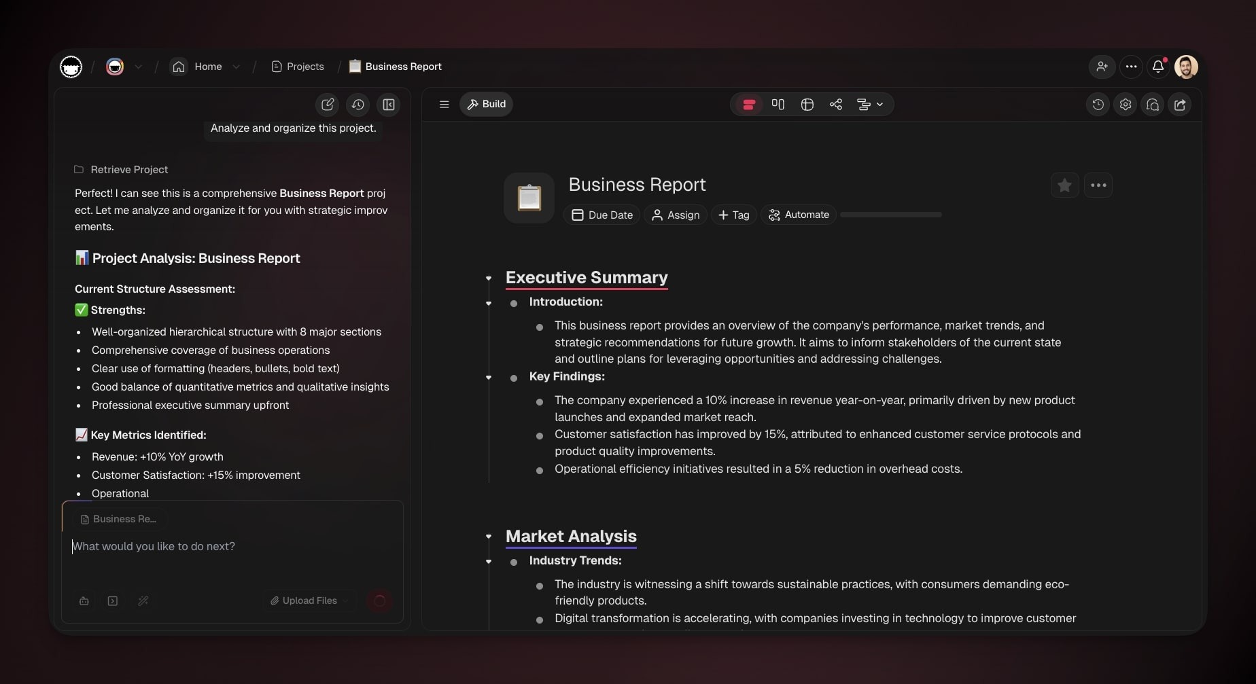Image resolution: width=1256 pixels, height=684 pixels.
Task: Switch to the mind map view icon
Action: pyautogui.click(x=836, y=105)
